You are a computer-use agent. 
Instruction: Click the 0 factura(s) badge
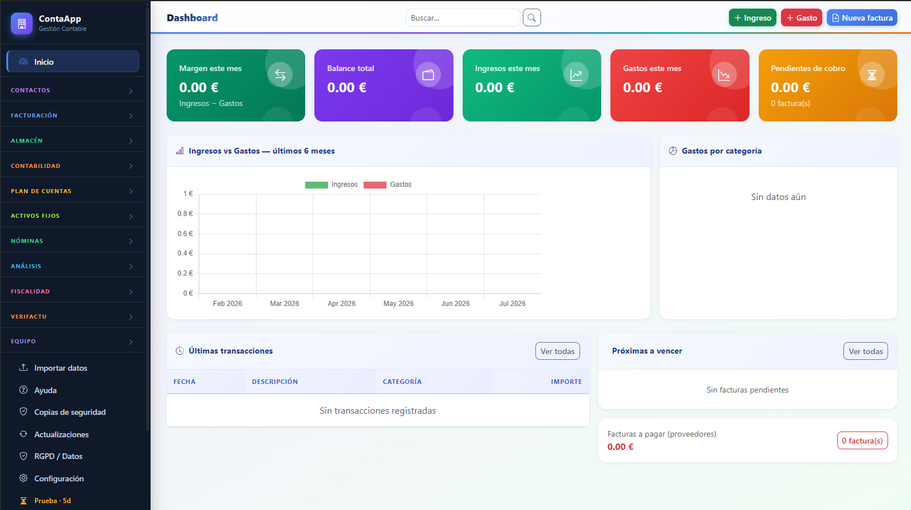click(x=862, y=441)
